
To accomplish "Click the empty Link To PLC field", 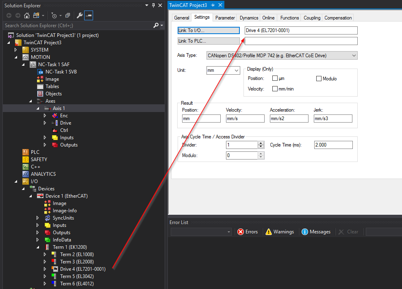I will (x=301, y=41).
